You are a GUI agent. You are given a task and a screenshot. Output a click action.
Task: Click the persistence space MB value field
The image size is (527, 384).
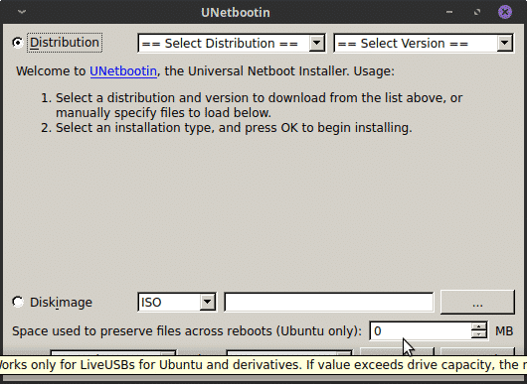(421, 331)
